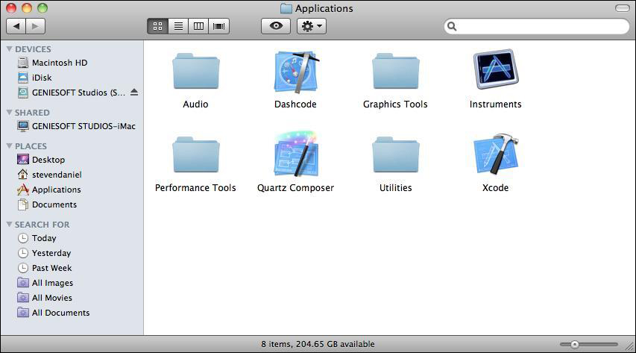This screenshot has height=353, width=636.
Task: Open the Graphics Tools folder
Action: [395, 72]
